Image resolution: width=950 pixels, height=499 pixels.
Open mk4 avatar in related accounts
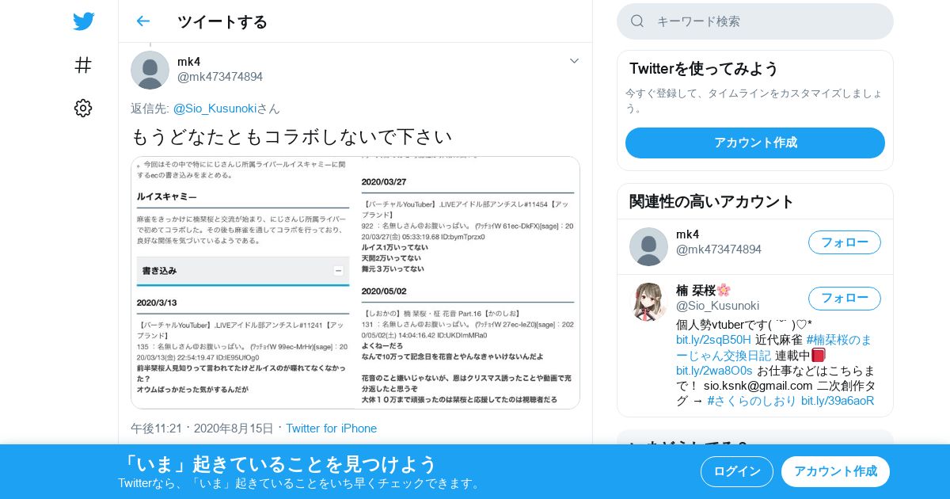(x=648, y=246)
